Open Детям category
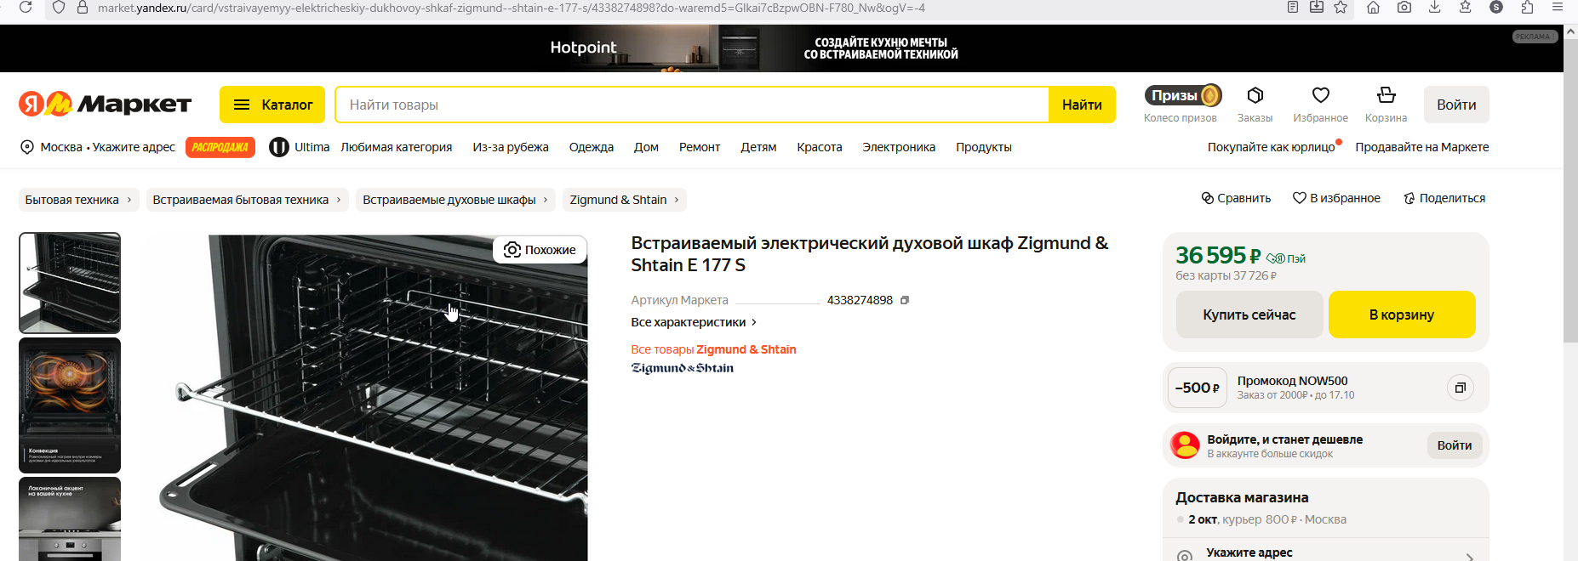 (758, 147)
